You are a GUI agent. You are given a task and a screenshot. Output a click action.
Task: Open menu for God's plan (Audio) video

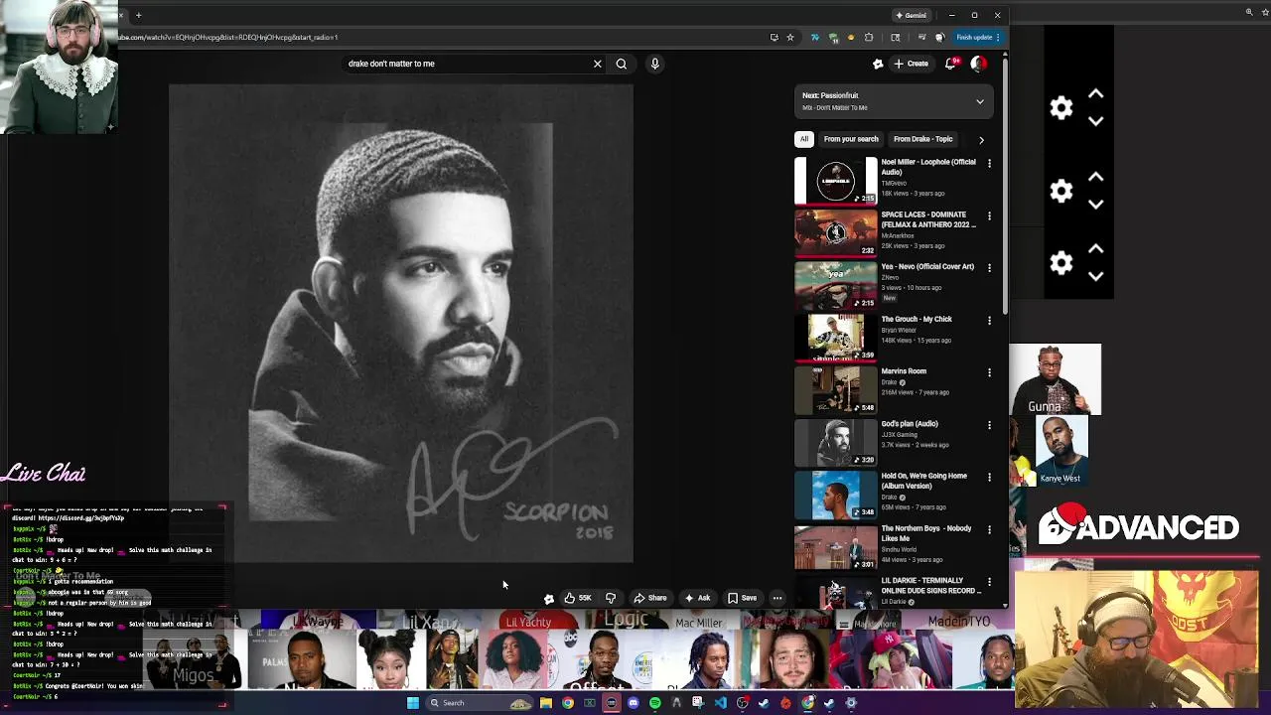pos(989,425)
